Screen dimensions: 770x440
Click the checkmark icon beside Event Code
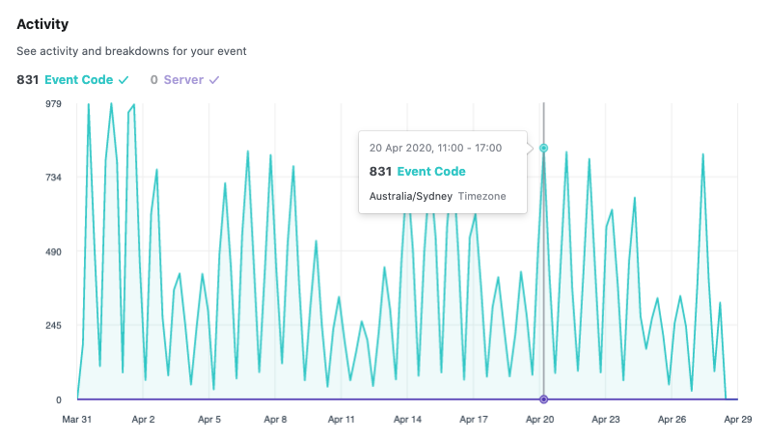[x=124, y=80]
